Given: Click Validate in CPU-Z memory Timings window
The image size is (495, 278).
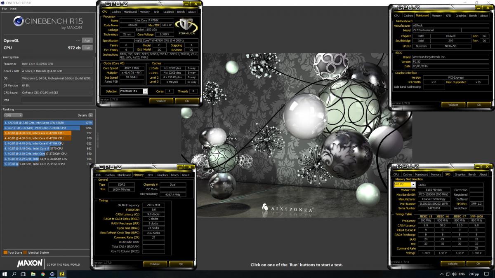Looking at the screenshot, I should [155, 264].
